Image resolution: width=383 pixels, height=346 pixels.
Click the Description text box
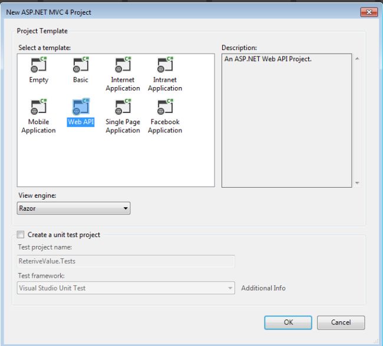click(286, 121)
